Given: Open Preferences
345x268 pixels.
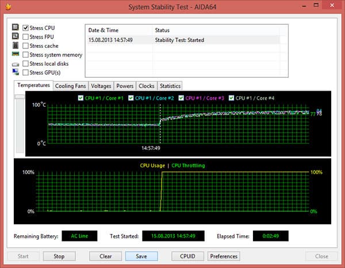Looking at the screenshot, I should click(x=224, y=256).
